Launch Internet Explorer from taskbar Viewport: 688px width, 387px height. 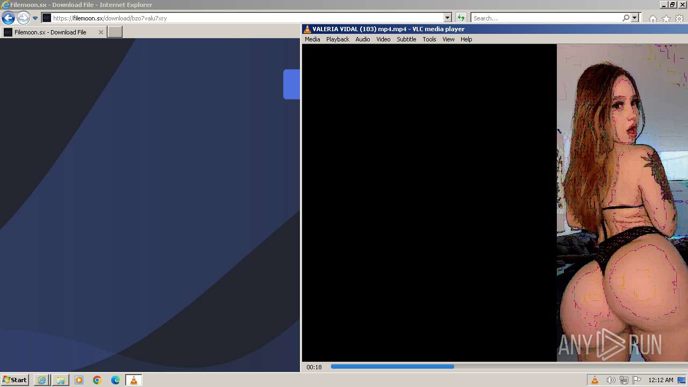point(41,380)
